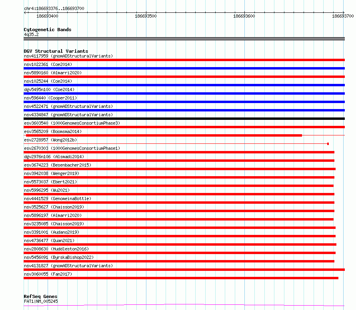
Task: Click the left arrow end of the ruler
Action: pyautogui.click(x=25, y=12)
